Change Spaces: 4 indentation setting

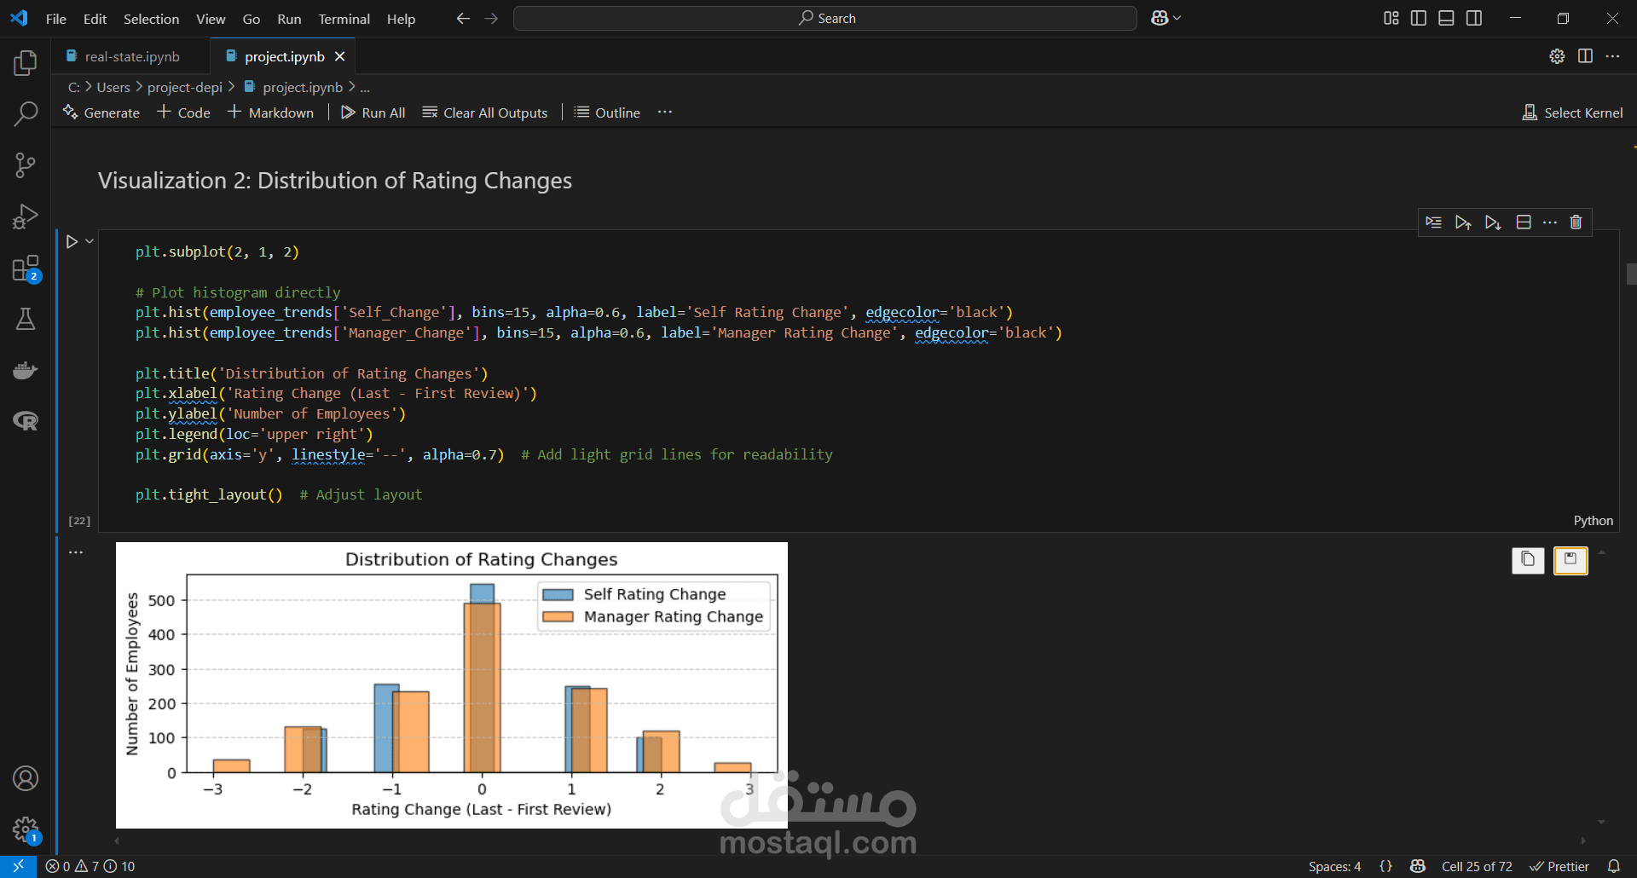[x=1334, y=866]
